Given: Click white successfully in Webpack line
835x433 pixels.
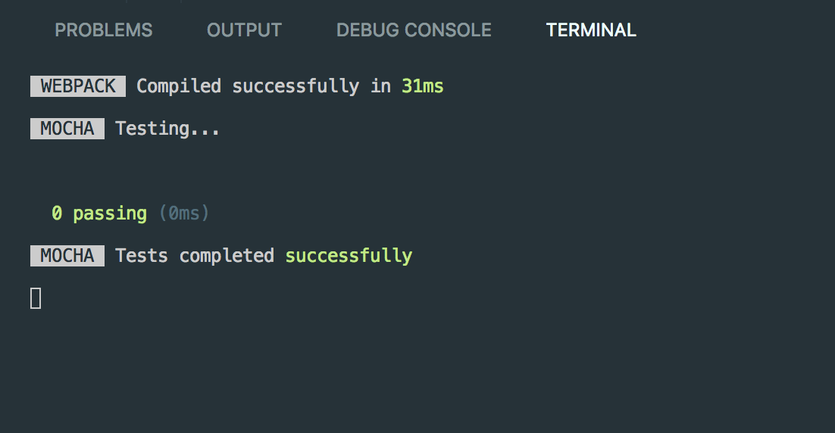Looking at the screenshot, I should [x=296, y=86].
